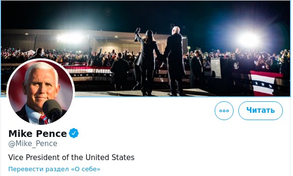Image resolution: width=293 pixels, height=176 pixels.
Task: Translate the bio via Перевести раздел «О себе»
Action: coord(54,169)
